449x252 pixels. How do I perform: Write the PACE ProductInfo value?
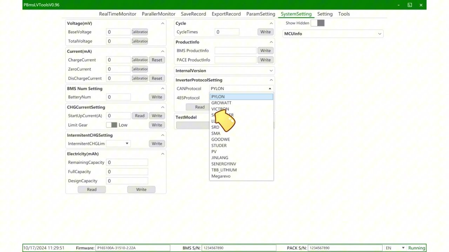(266, 60)
